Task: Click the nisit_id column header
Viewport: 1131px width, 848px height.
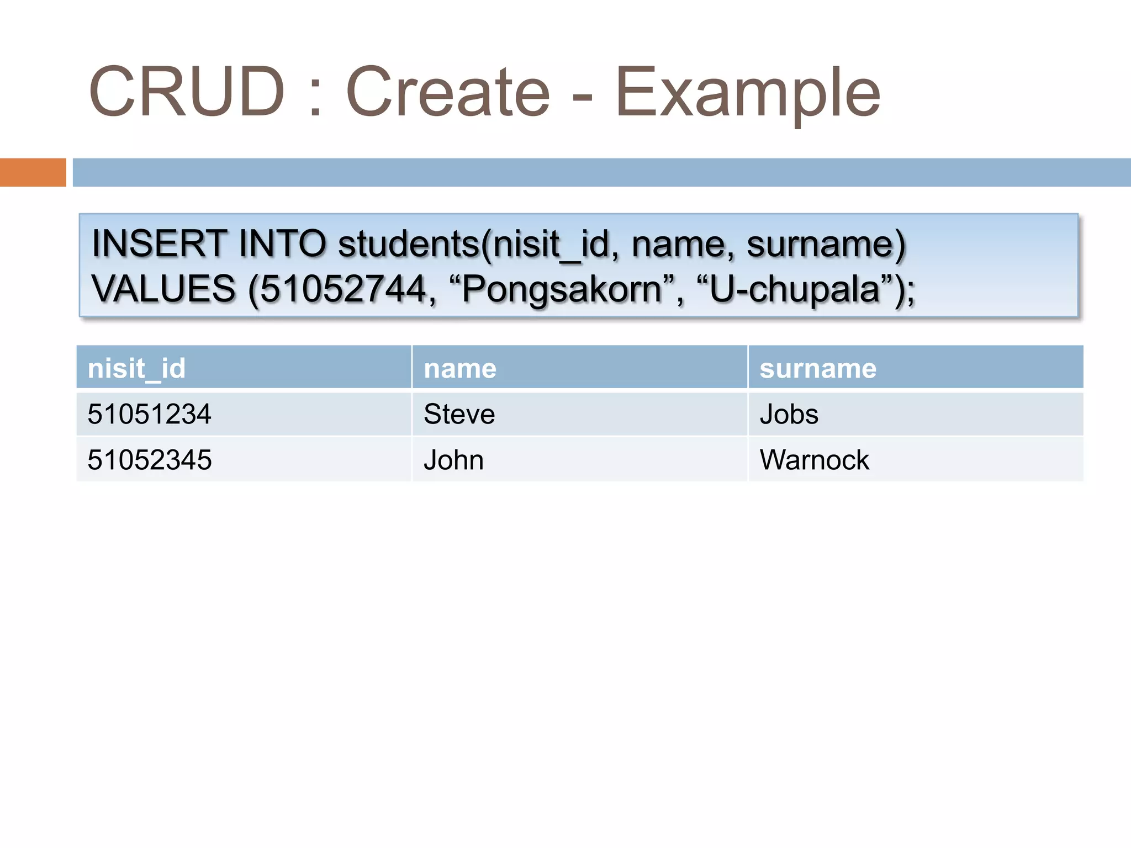Action: 244,367
